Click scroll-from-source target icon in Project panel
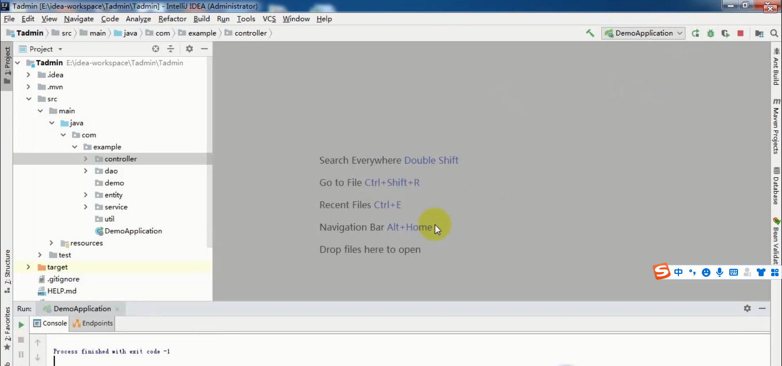 pyautogui.click(x=156, y=49)
